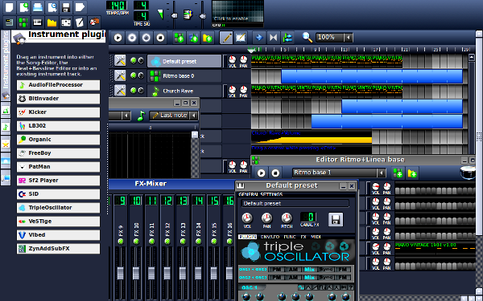Mute the Ritmo base 0 track
The height and width of the screenshot is (301, 483).
(133, 75)
